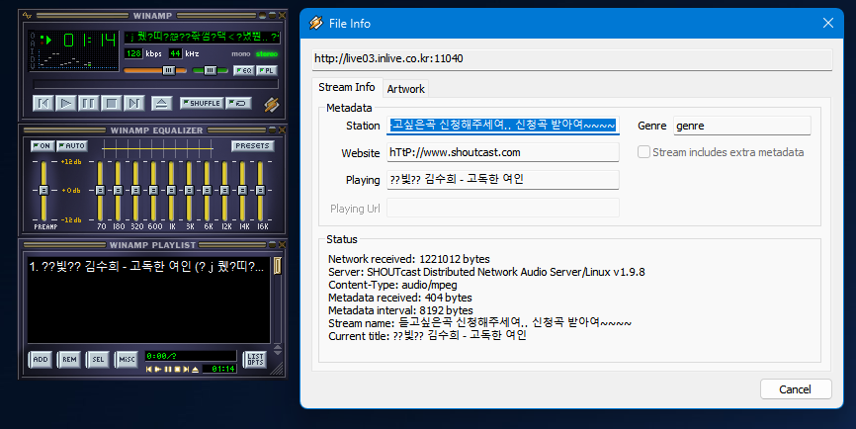This screenshot has width=856, height=429.
Task: Click the Winamp lightning bolt logo
Action: coord(271,104)
